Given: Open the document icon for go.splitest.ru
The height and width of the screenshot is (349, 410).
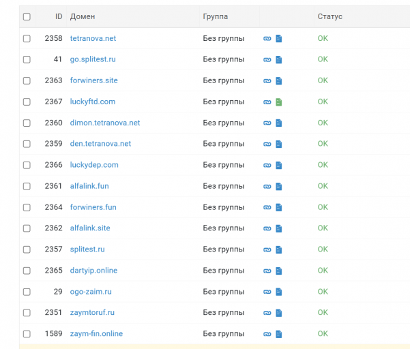Looking at the screenshot, I should (x=279, y=60).
